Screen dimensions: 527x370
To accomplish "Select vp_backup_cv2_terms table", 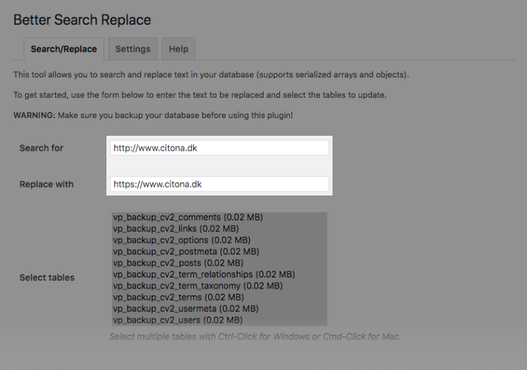I will point(219,297).
